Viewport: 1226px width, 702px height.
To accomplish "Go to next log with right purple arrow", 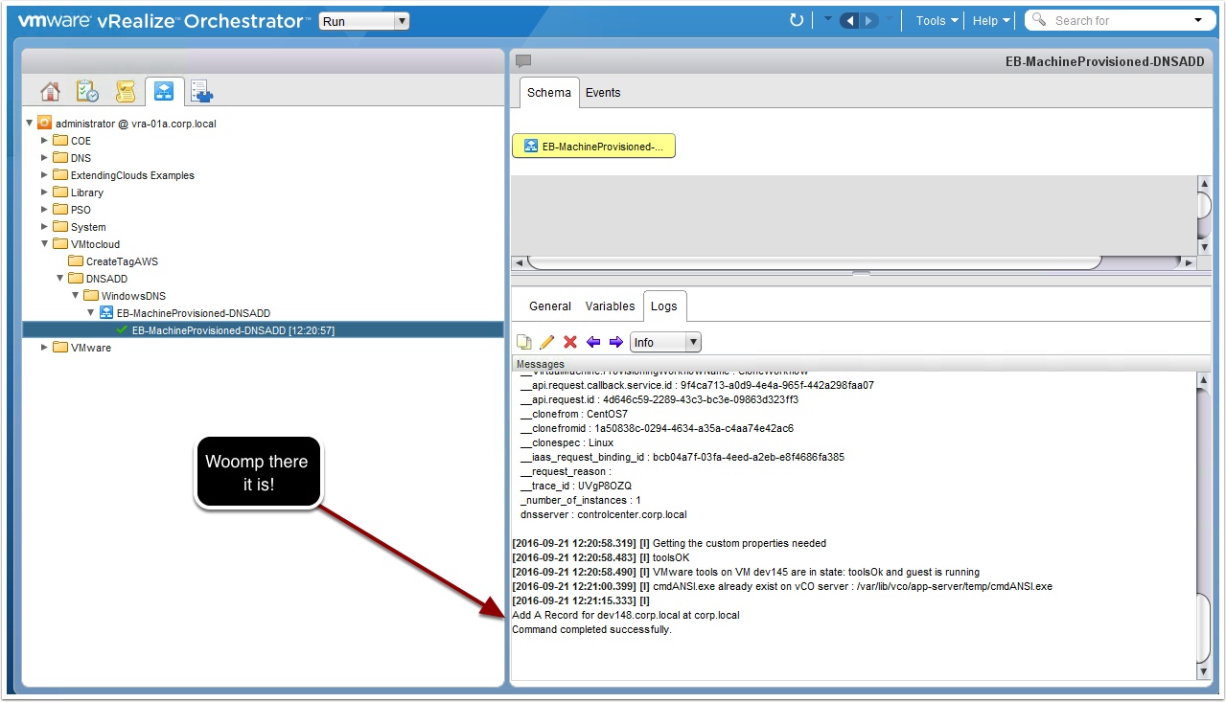I will [x=615, y=342].
